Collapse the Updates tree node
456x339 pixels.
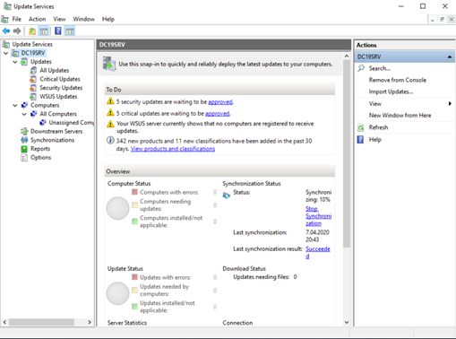click(x=15, y=62)
